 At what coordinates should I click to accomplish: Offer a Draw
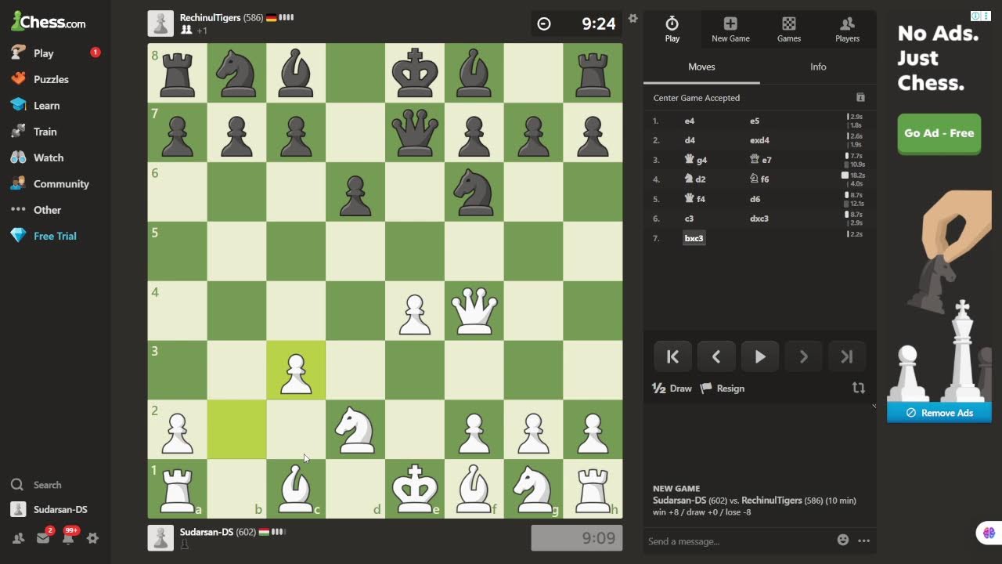point(672,389)
